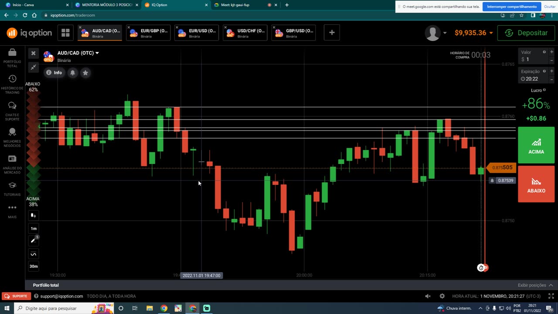The width and height of the screenshot is (558, 314).
Task: Click the Lucro help question icon
Action: point(544,90)
